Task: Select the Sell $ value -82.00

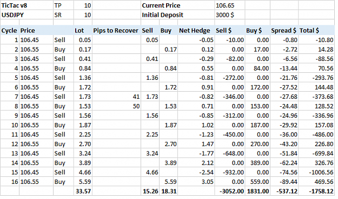Action: (x=230, y=59)
